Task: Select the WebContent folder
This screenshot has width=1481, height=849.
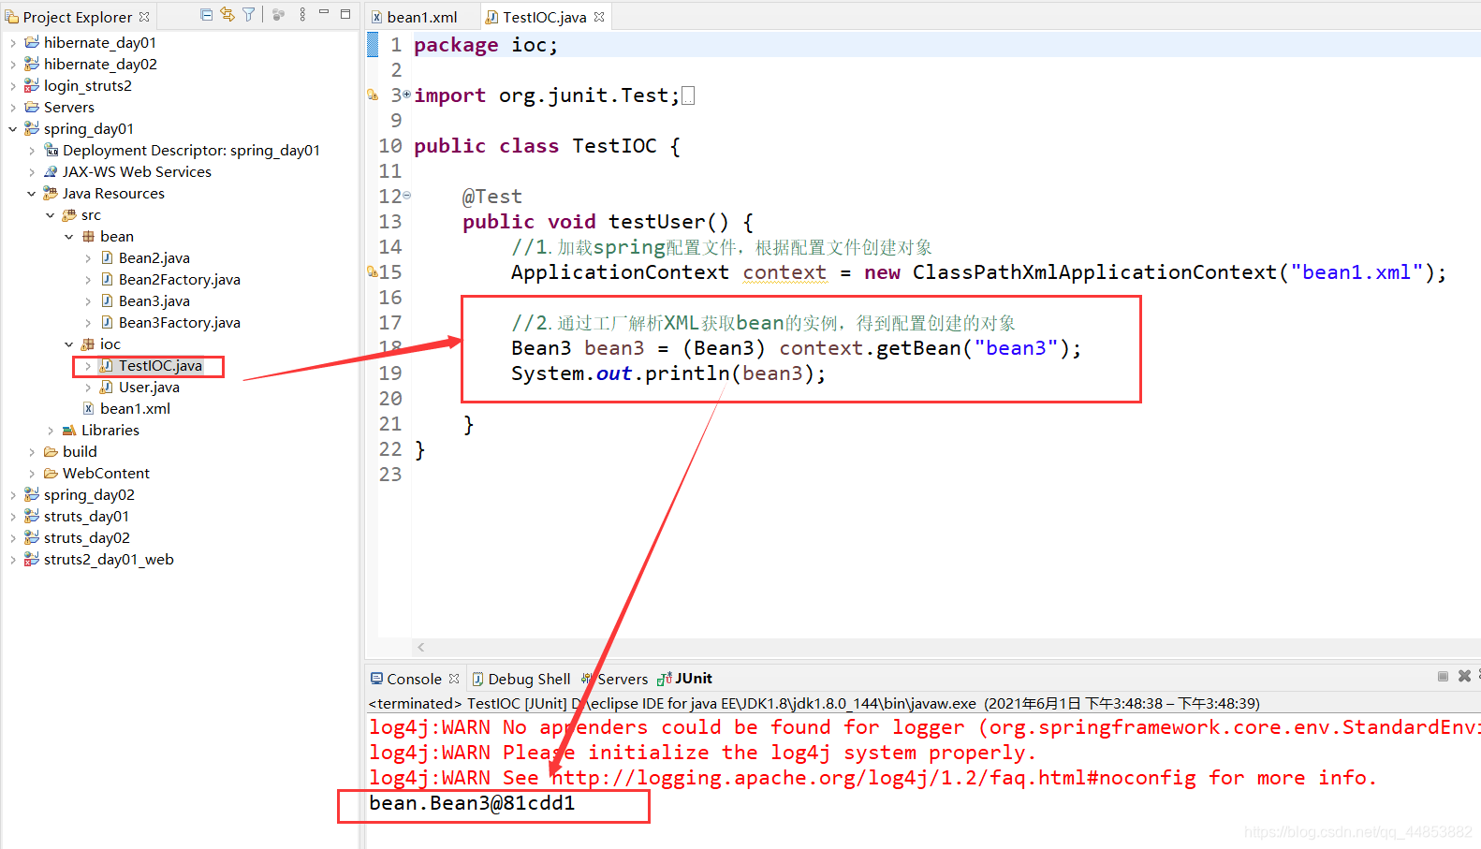Action: (106, 474)
